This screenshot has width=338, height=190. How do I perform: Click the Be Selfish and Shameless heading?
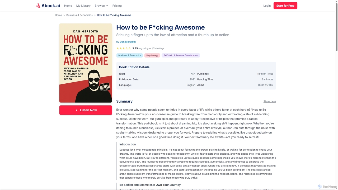[x=150, y=185]
